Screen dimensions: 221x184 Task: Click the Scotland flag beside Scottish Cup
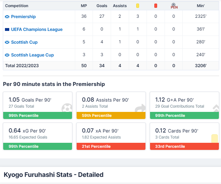pos(7,42)
